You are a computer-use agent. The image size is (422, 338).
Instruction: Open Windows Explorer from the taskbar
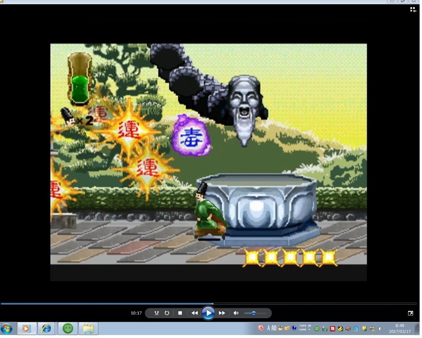click(x=88, y=329)
